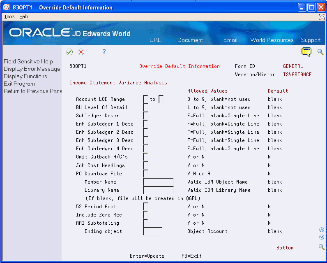327x263 pixels.
Task: Open the Email header link
Action: (x=230, y=40)
